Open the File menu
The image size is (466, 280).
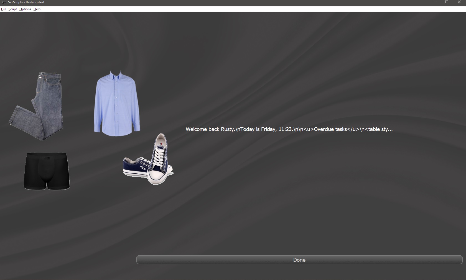tap(4, 9)
